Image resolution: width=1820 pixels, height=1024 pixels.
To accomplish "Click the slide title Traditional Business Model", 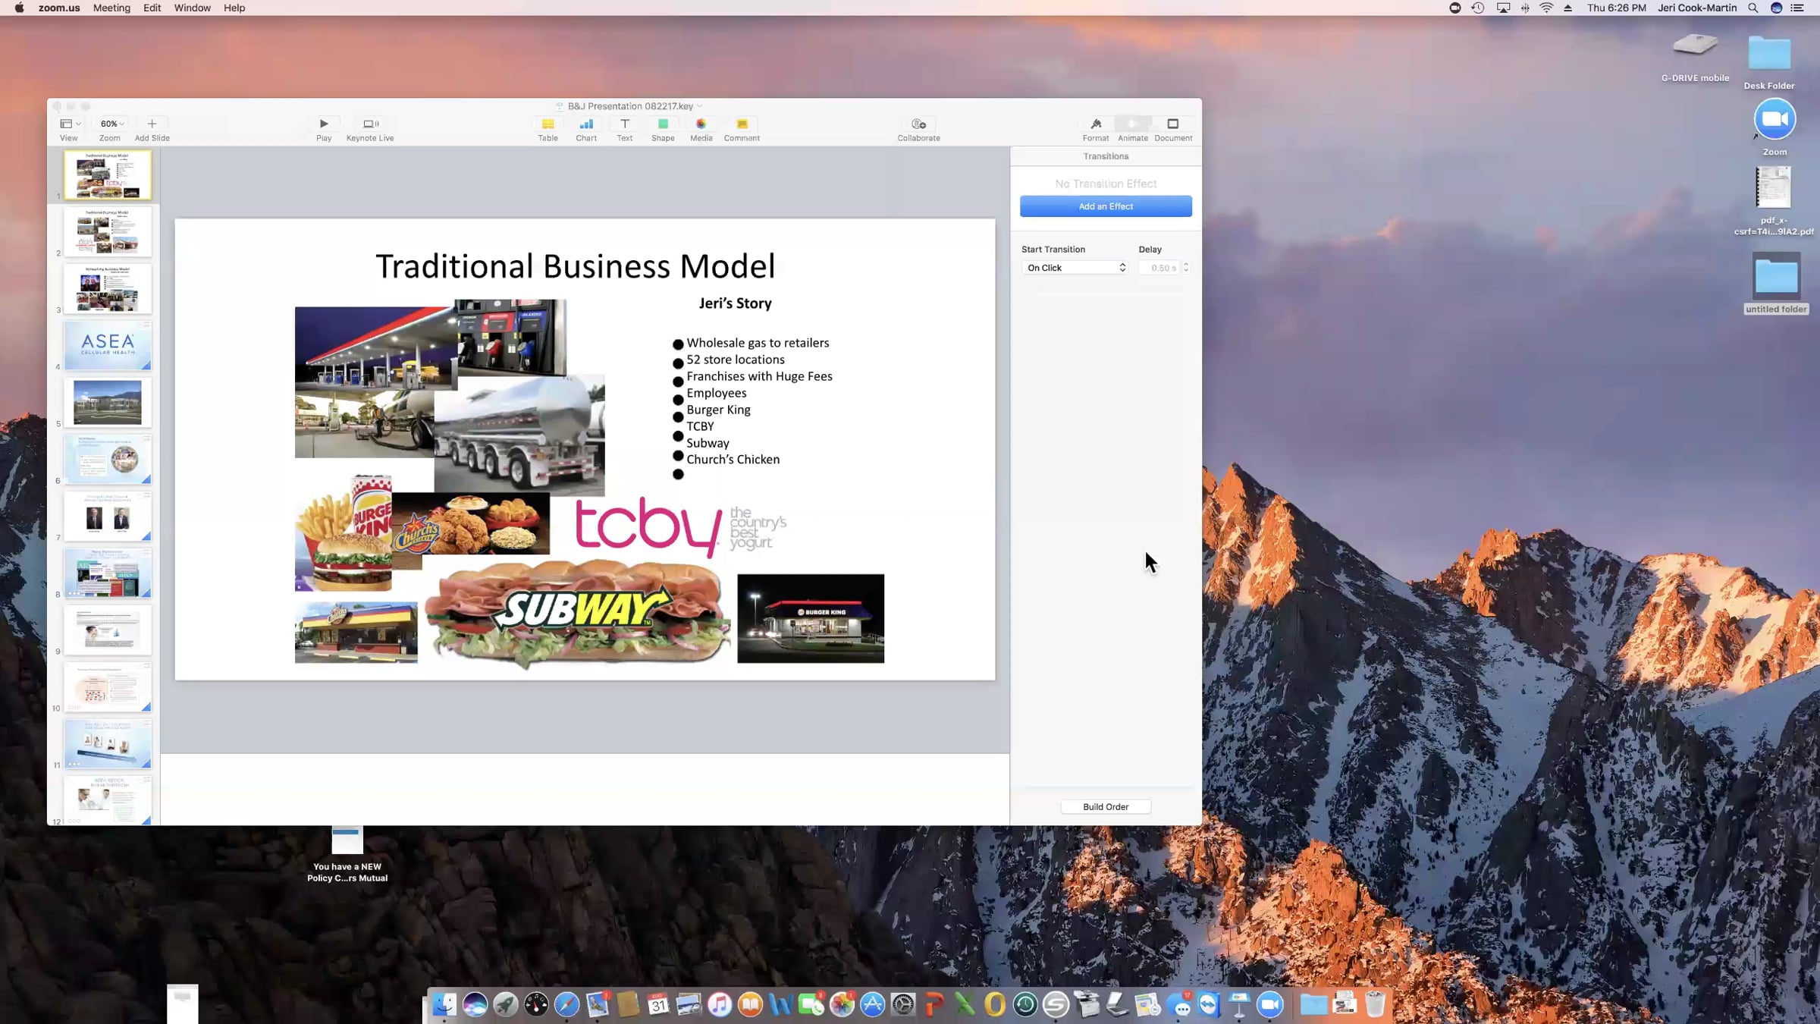I will coord(576,266).
